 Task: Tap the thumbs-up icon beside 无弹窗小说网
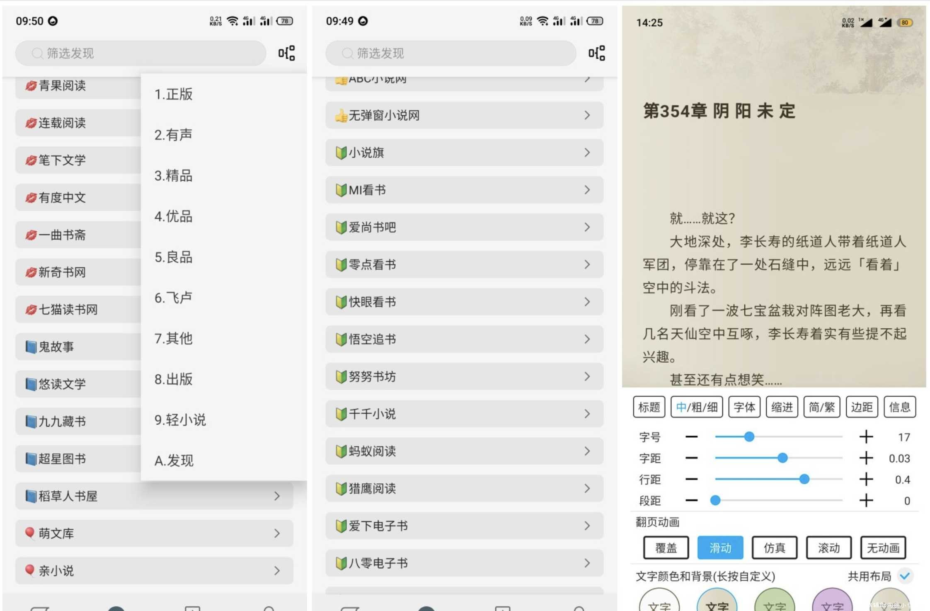(341, 115)
